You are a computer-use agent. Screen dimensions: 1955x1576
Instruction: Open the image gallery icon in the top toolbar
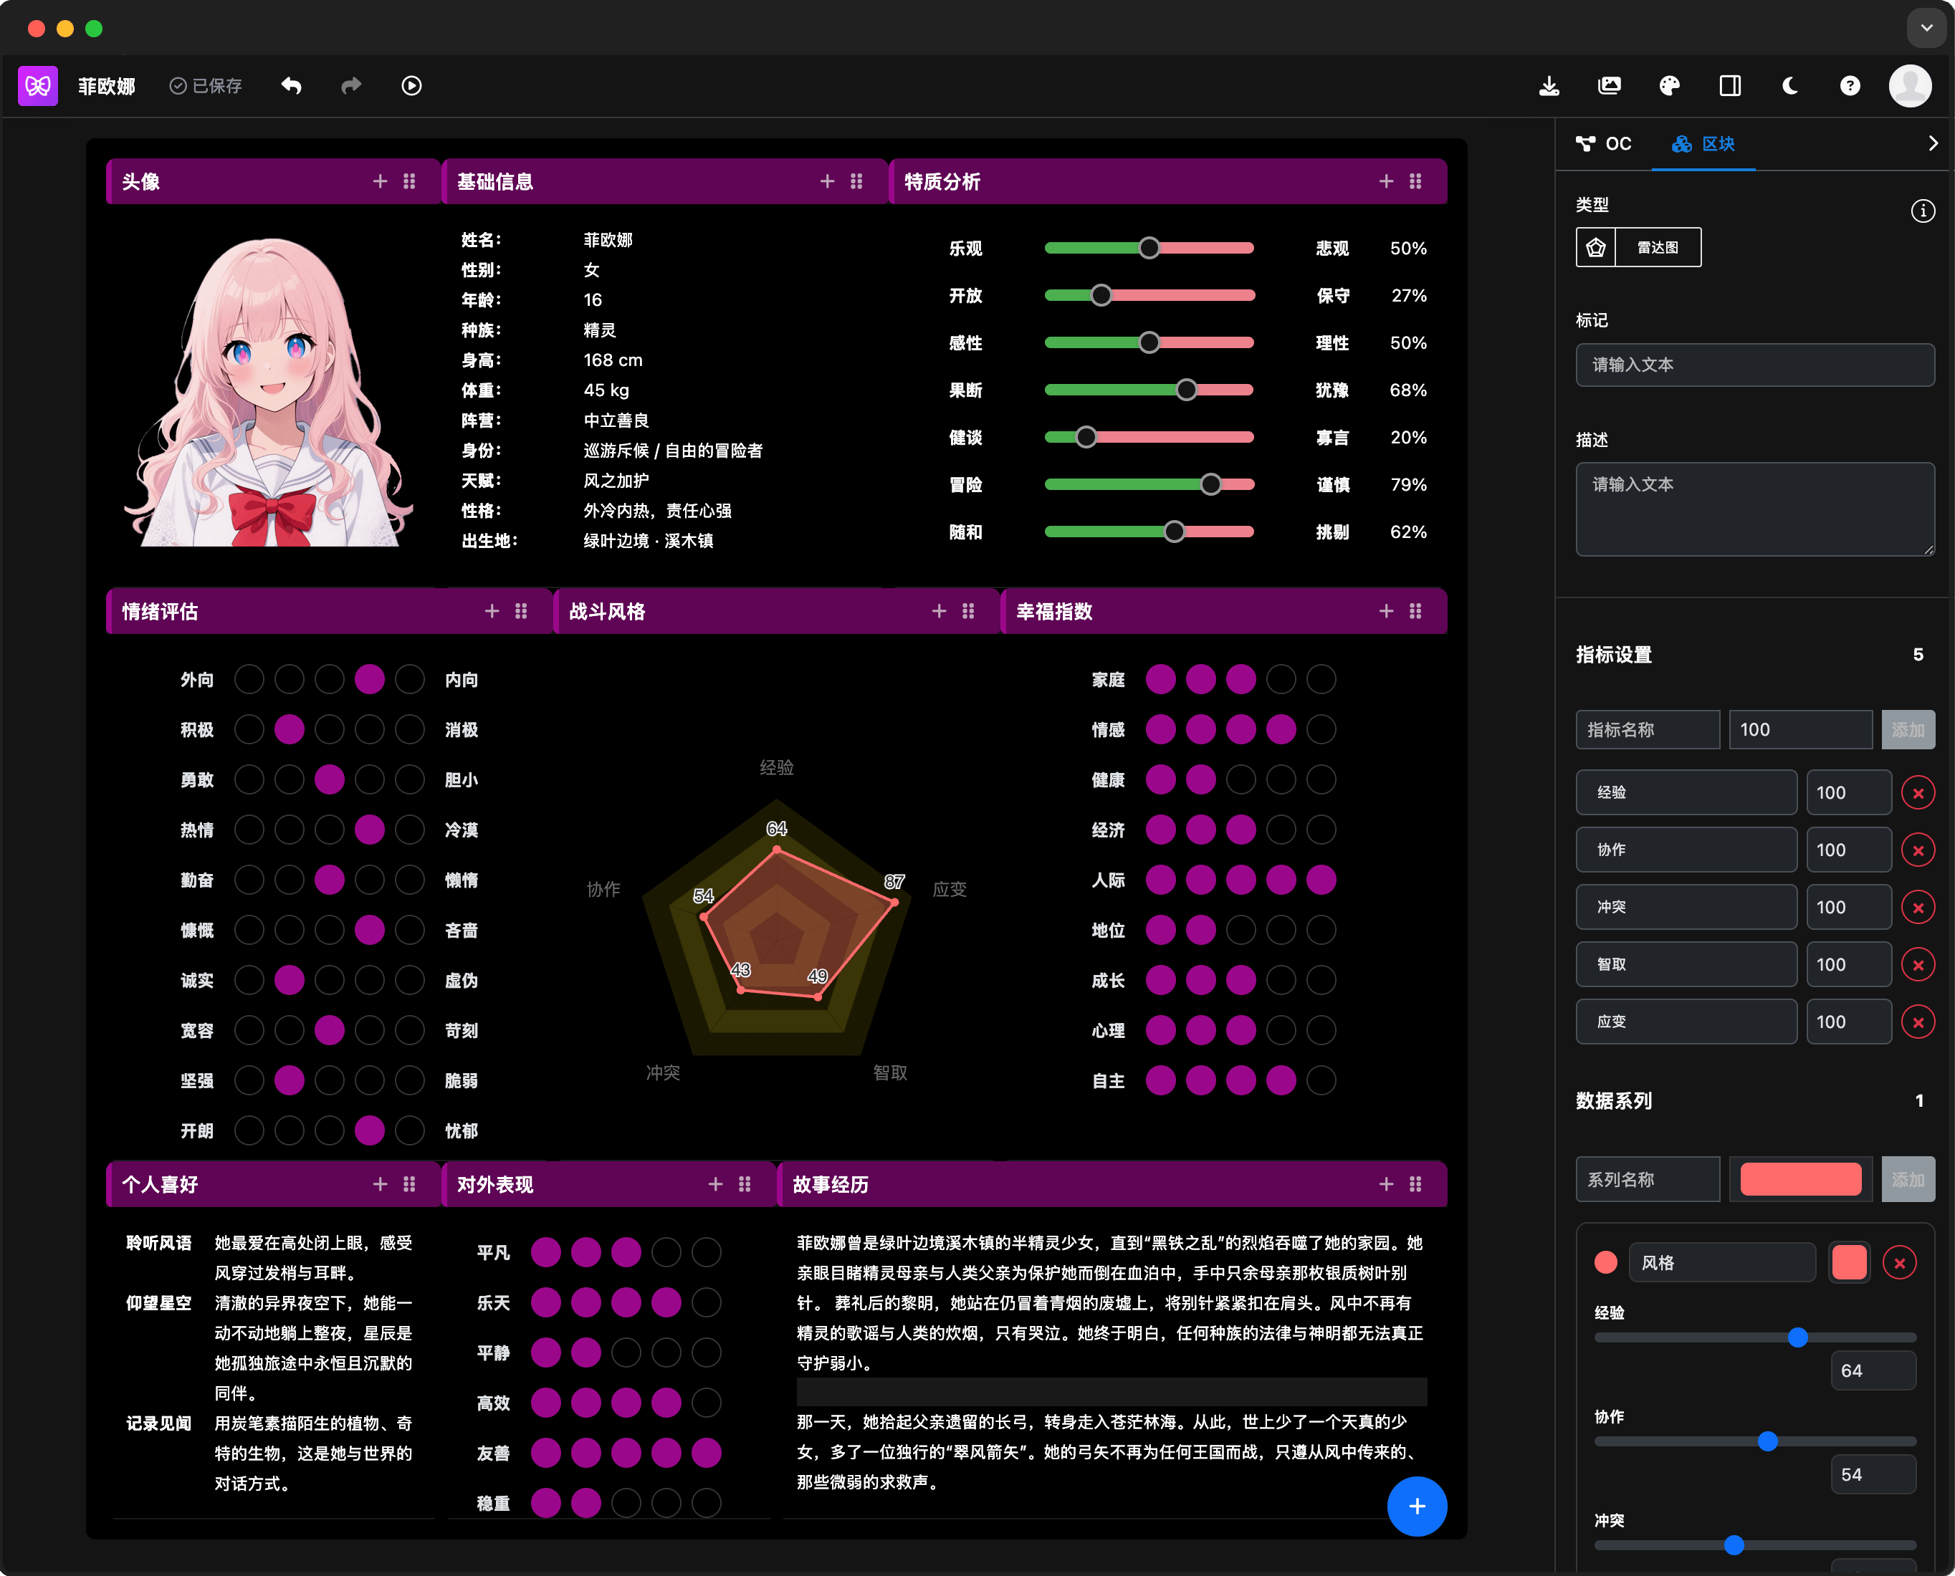click(1610, 85)
